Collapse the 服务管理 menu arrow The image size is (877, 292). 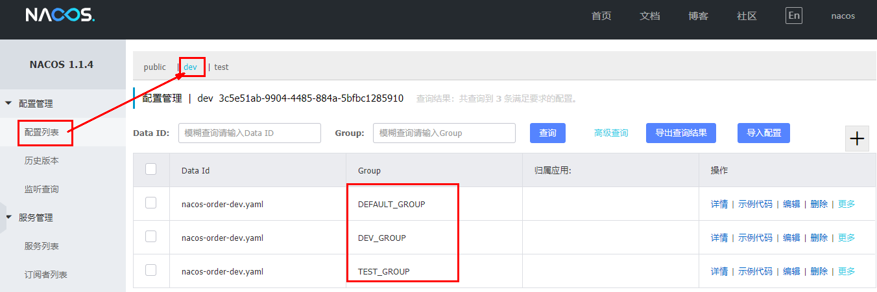click(9, 217)
